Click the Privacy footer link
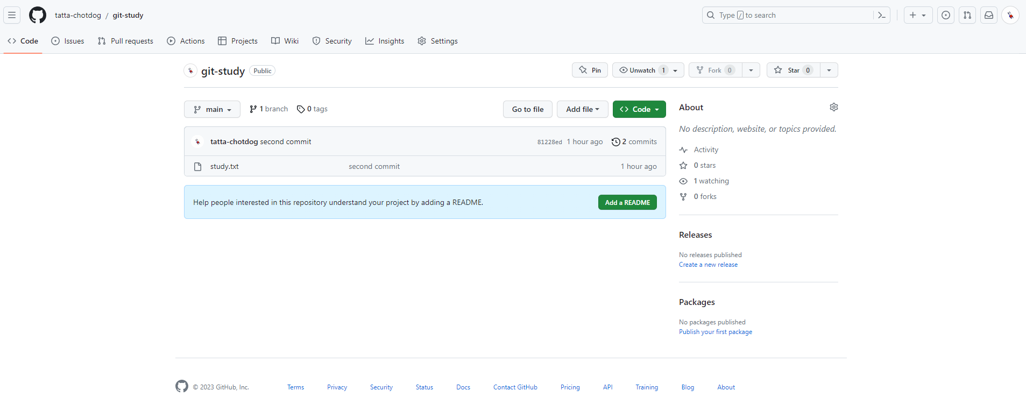This screenshot has height=412, width=1026. [x=337, y=387]
